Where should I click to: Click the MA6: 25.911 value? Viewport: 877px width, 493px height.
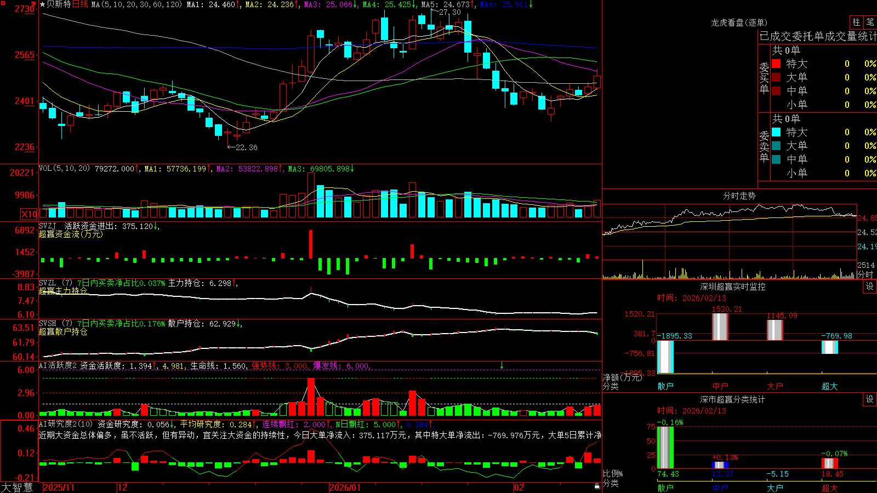[x=505, y=4]
